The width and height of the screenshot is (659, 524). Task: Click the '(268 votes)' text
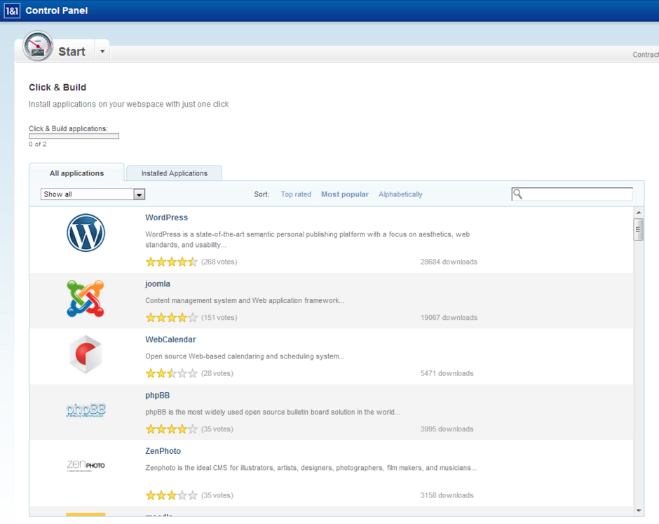click(x=219, y=262)
